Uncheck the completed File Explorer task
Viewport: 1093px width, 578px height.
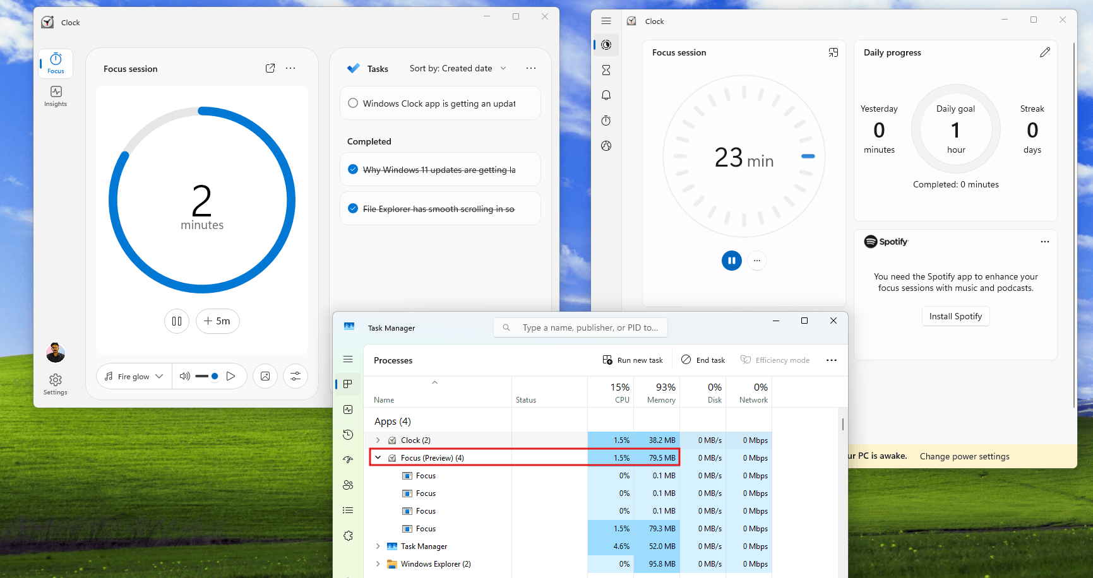[353, 208]
